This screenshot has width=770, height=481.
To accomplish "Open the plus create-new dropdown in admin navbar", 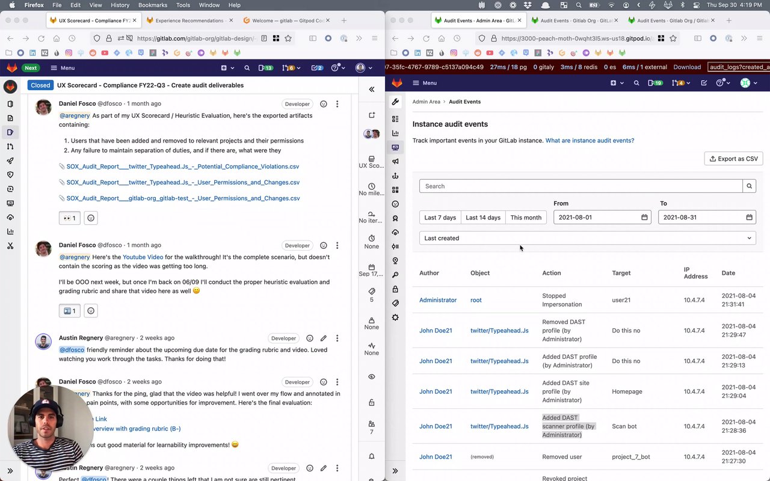I will click(617, 83).
